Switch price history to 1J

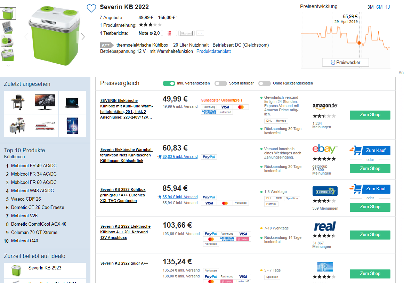coord(388,7)
